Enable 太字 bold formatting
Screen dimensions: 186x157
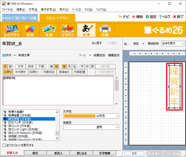pyautogui.click(x=20, y=66)
